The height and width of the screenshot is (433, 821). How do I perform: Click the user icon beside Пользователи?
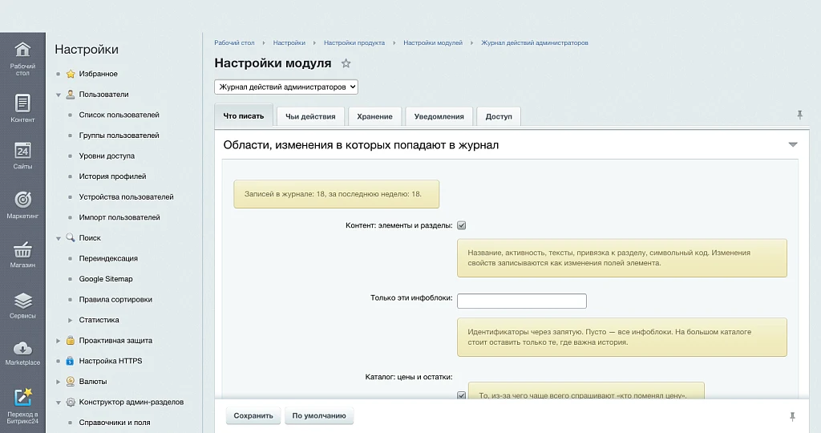[71, 95]
